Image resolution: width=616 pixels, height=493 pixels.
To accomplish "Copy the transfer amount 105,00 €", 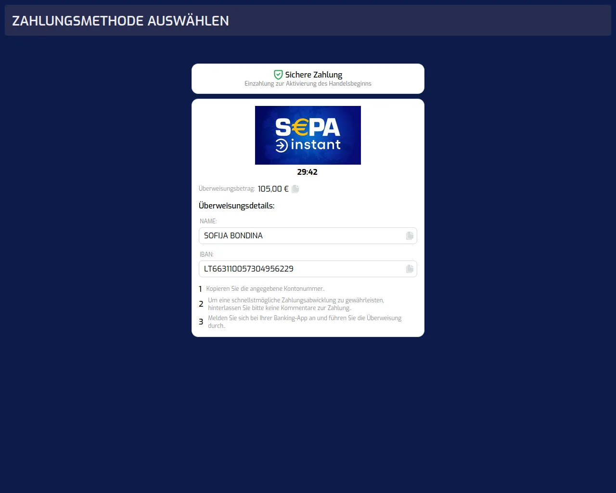I will (x=295, y=189).
